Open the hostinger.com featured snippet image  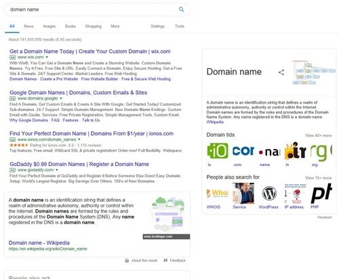[x=166, y=217]
